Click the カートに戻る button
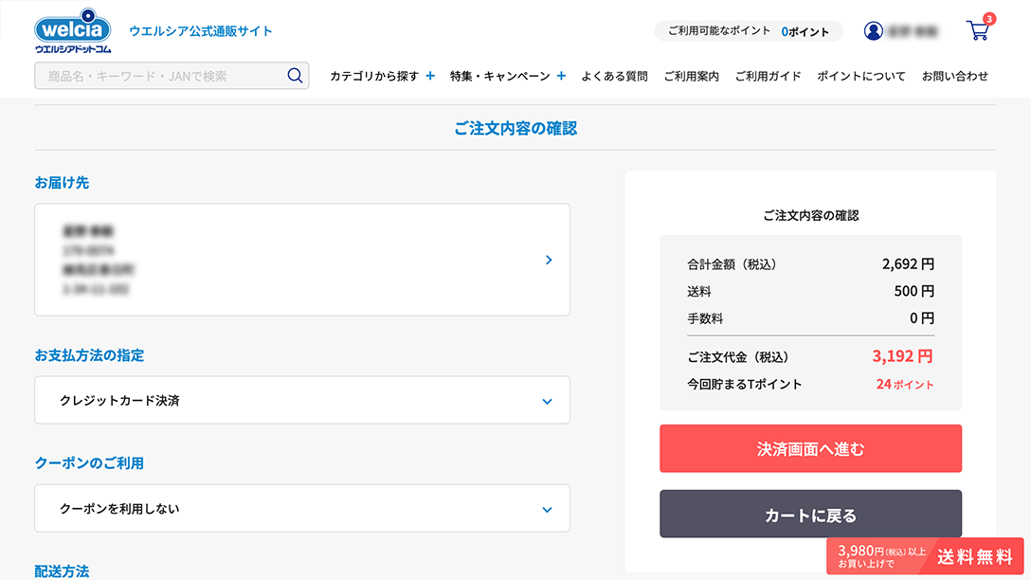This screenshot has width=1031, height=580. (x=810, y=515)
